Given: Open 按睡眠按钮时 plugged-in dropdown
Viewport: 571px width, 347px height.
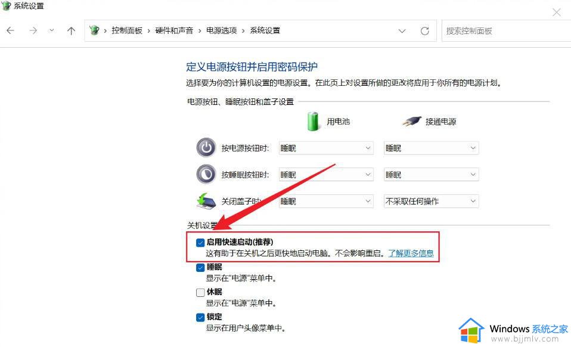Looking at the screenshot, I should [431, 175].
